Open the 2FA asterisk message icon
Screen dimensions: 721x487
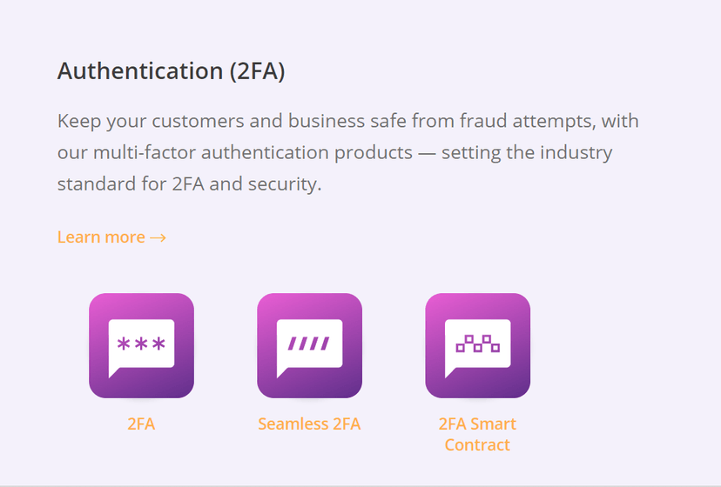pos(142,345)
